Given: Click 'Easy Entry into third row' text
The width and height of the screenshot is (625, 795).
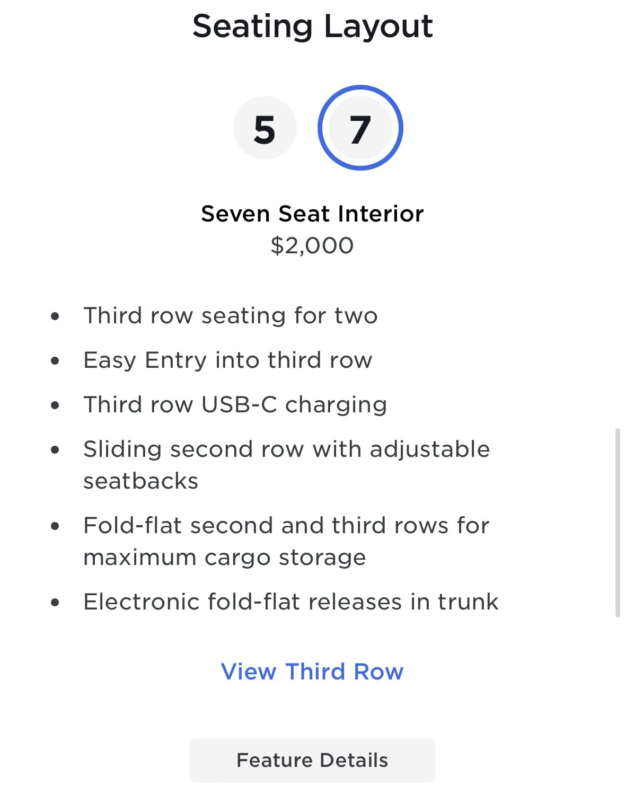Looking at the screenshot, I should tap(228, 360).
